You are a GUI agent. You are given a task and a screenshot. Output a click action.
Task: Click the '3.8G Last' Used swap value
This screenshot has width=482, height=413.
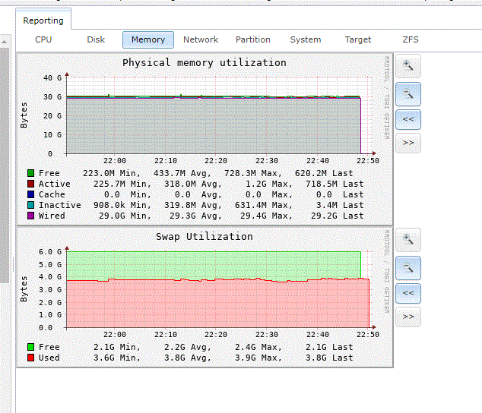click(329, 358)
